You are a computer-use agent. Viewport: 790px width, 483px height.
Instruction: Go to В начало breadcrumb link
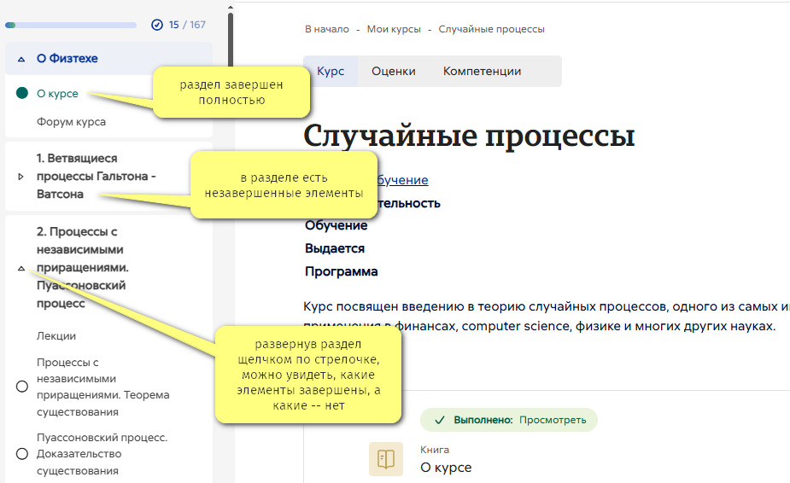point(327,29)
